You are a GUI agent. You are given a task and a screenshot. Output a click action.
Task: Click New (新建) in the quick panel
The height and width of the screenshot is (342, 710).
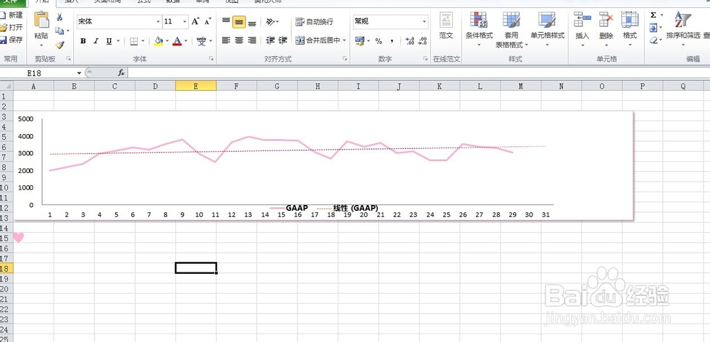11,16
